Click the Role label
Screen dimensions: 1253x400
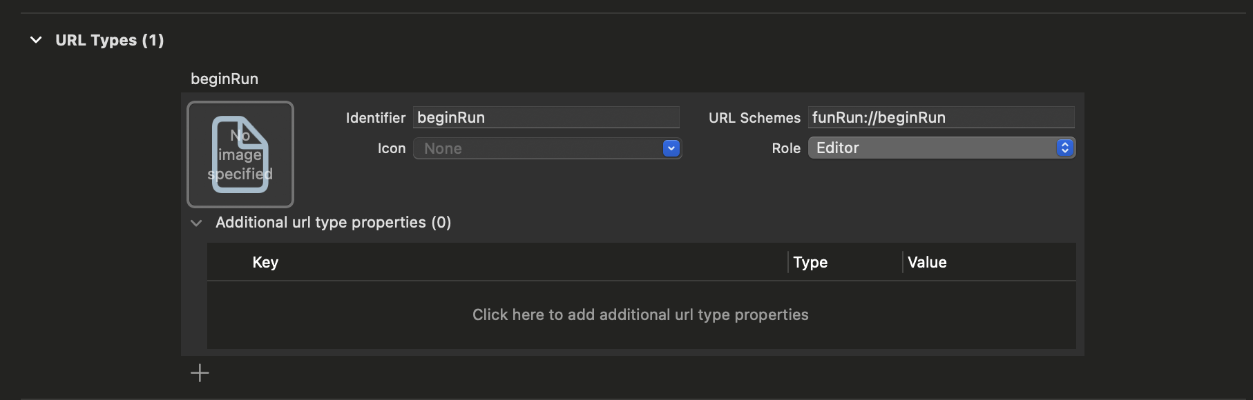point(786,148)
